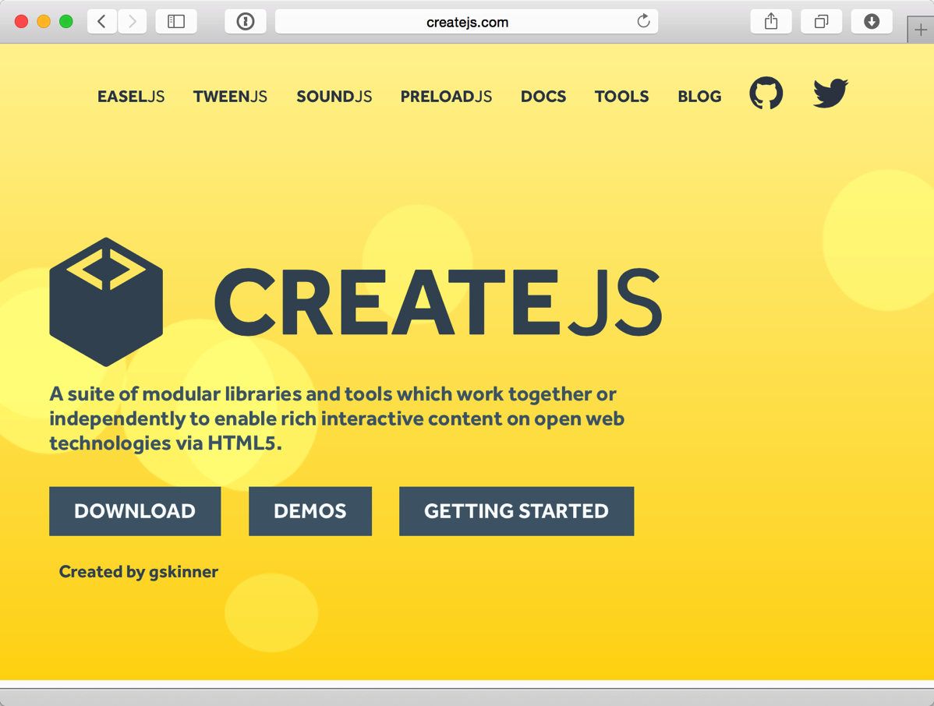Show all tabs using the tab overview icon
934x706 pixels.
[821, 21]
